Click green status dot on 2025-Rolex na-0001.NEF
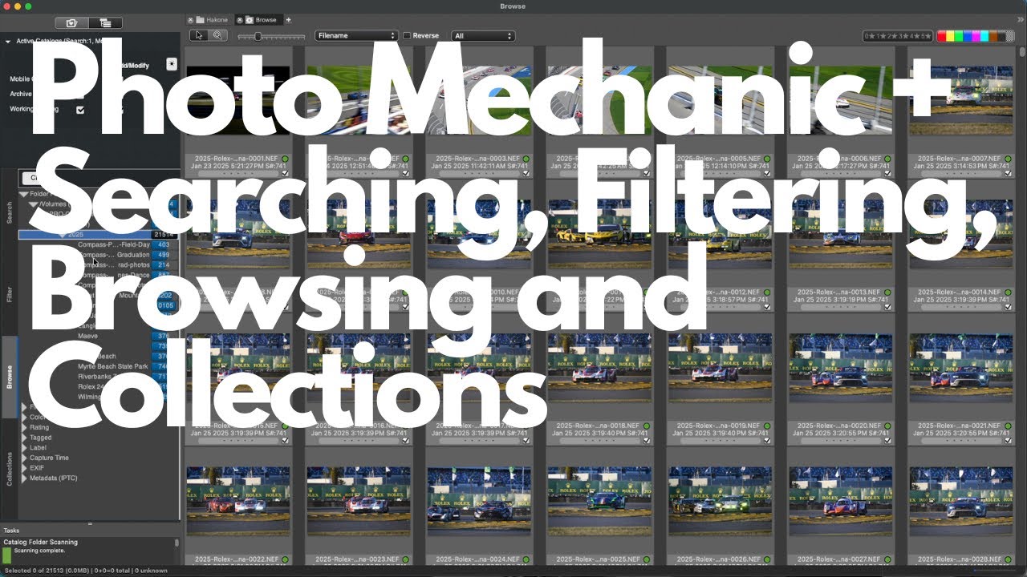The width and height of the screenshot is (1027, 577). [285, 159]
